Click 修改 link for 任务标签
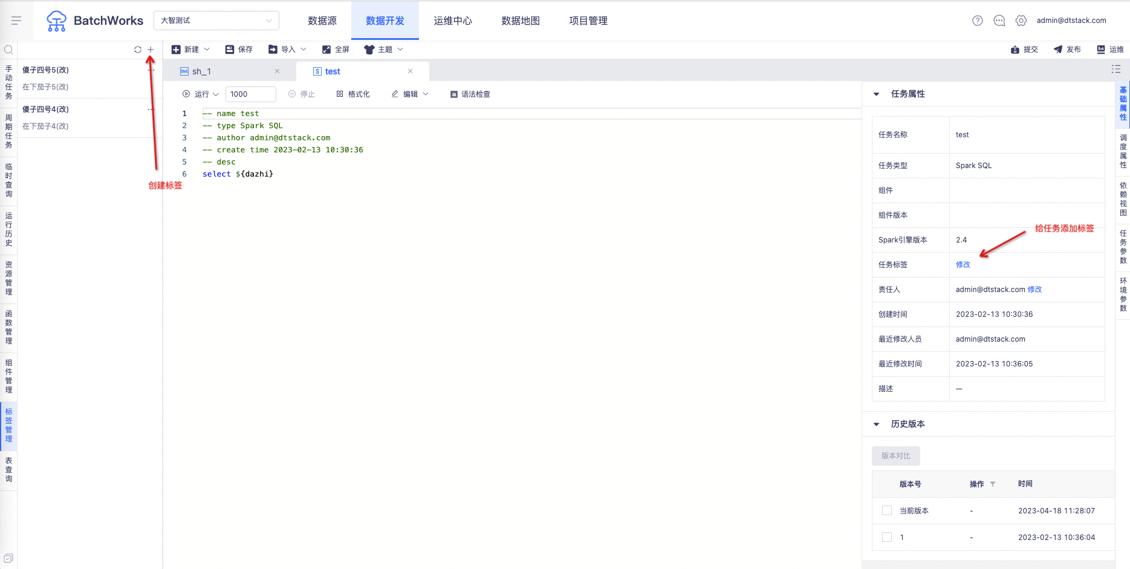The width and height of the screenshot is (1130, 569). click(x=963, y=265)
